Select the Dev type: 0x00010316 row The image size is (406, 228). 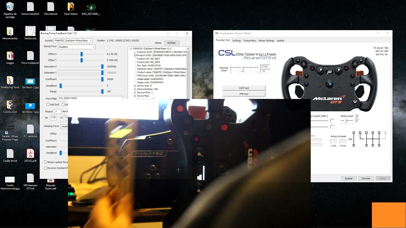click(x=149, y=66)
